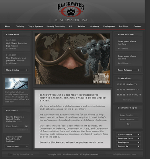Open the Training menu item
This screenshot has height=159, width=150.
click(x=20, y=26)
